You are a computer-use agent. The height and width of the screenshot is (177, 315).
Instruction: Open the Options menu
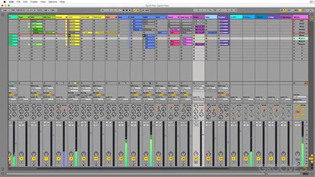pyautogui.click(x=53, y=2)
